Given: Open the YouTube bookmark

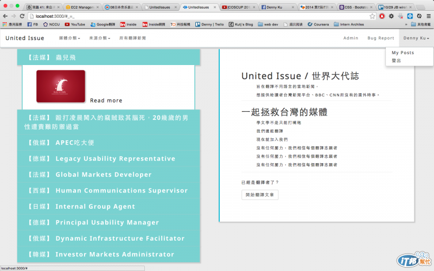Looking at the screenshot, I should [x=75, y=24].
